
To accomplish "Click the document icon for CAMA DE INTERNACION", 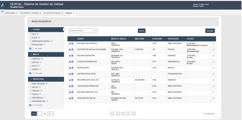I will pyautogui.click(x=72, y=62).
